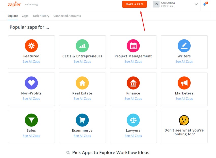Click the FREE PLAN label

(167, 6)
